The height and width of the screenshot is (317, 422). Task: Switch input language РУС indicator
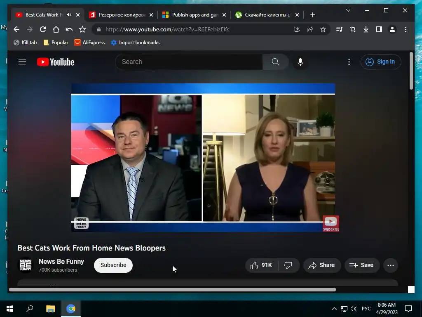tap(366, 309)
